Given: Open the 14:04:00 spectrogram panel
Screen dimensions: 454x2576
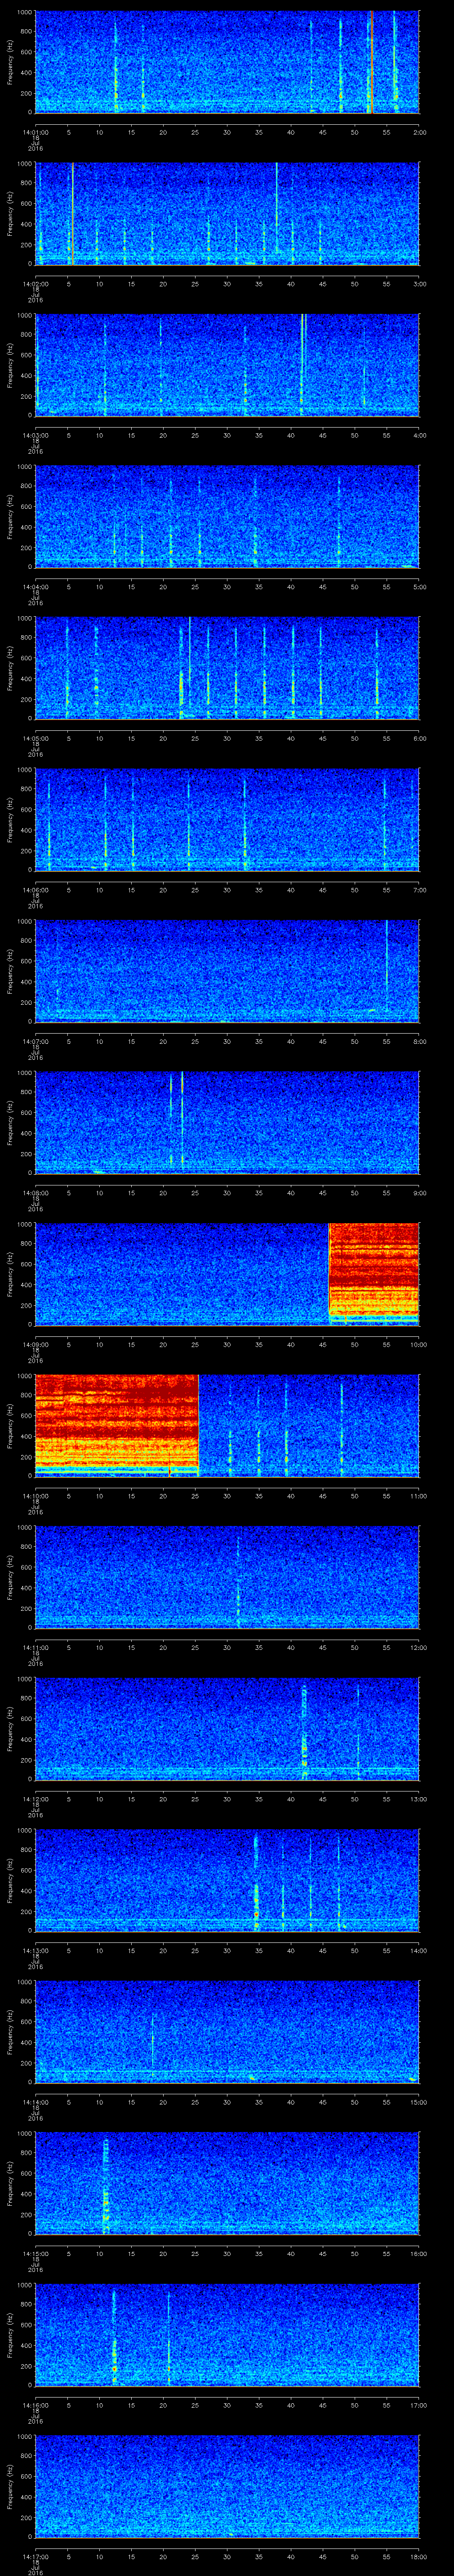Looking at the screenshot, I should point(227,516).
